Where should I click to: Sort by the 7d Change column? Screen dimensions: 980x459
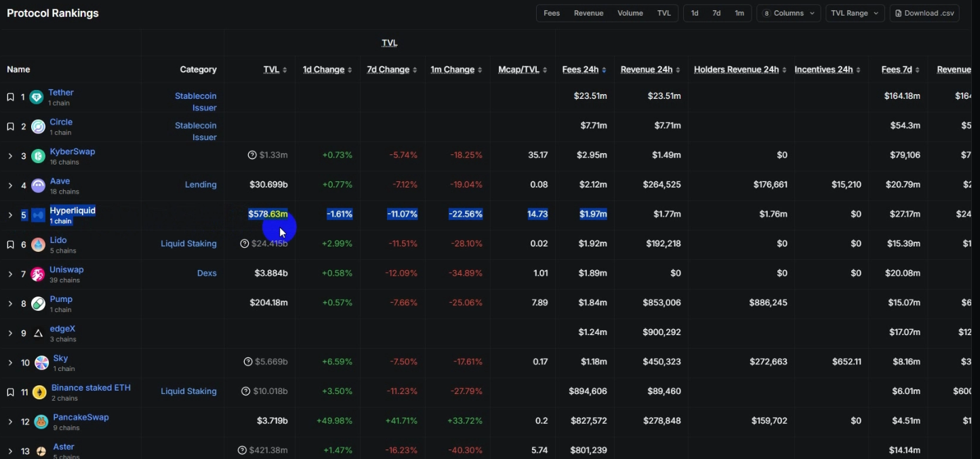pos(392,70)
